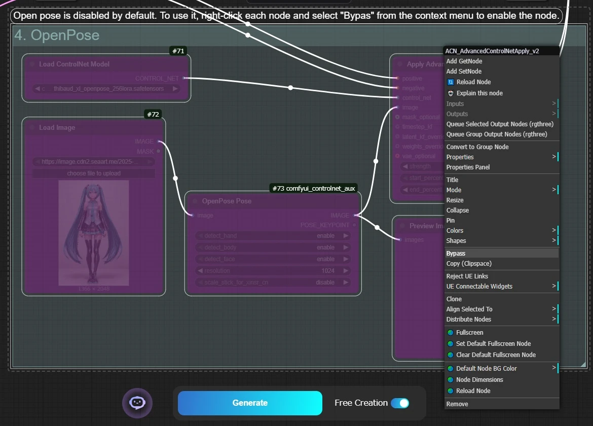The image size is (593, 426).
Task: Toggle the Free Creation switch
Action: pos(400,403)
